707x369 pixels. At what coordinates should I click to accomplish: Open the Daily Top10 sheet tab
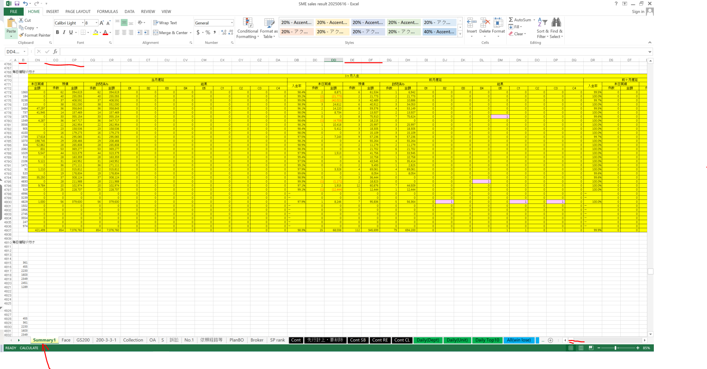(x=487, y=340)
